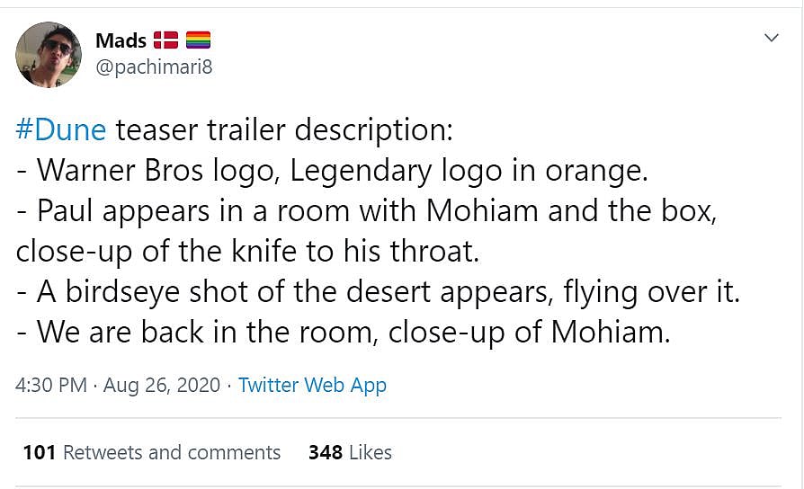The width and height of the screenshot is (804, 489).
Task: View the 101 Retweets and comments list
Action: click(171, 452)
